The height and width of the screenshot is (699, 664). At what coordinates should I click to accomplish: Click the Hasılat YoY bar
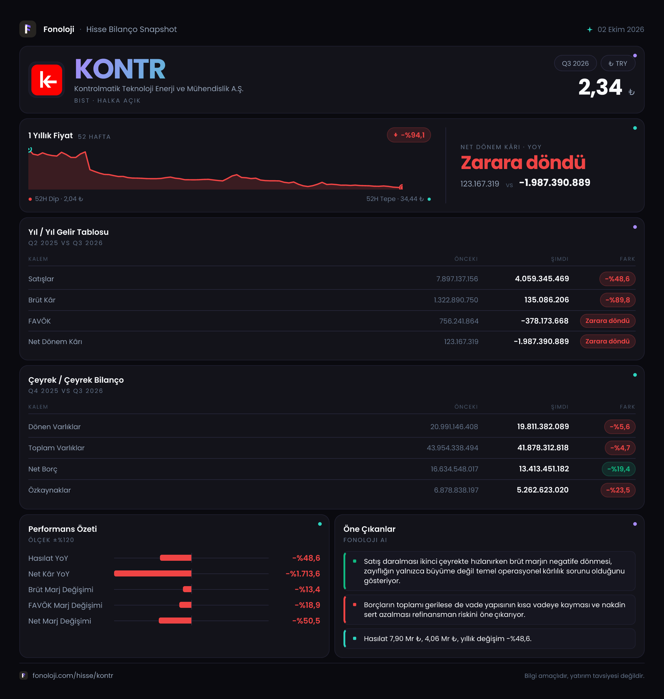point(176,558)
